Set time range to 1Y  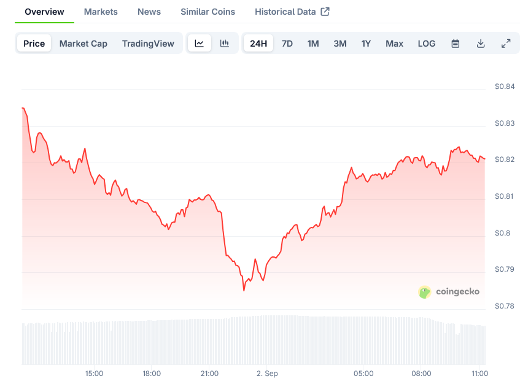(366, 44)
